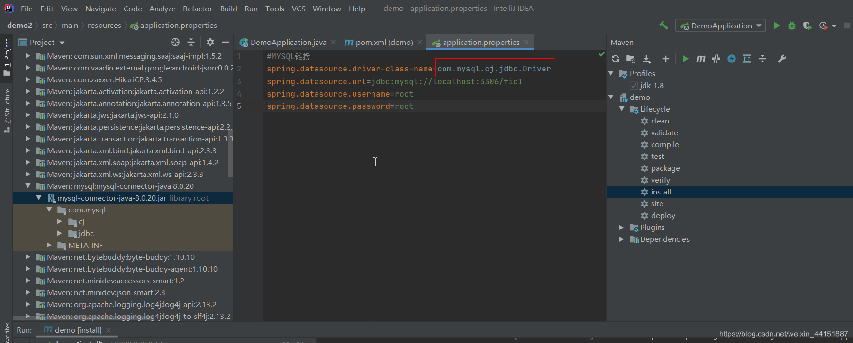853x343 pixels.
Task: Show Maven dependencies diagram icon
Action: point(747,59)
